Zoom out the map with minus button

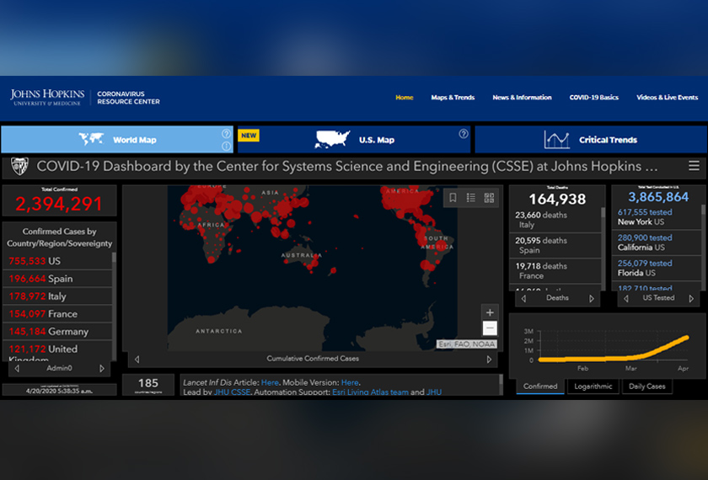(490, 328)
